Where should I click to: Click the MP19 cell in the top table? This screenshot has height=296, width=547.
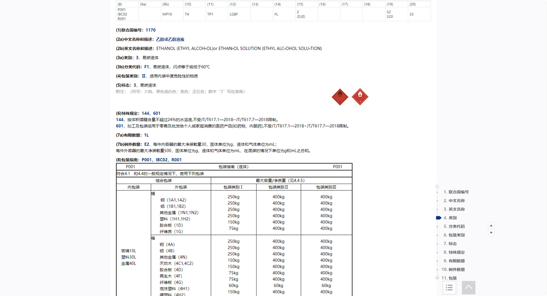(x=172, y=14)
